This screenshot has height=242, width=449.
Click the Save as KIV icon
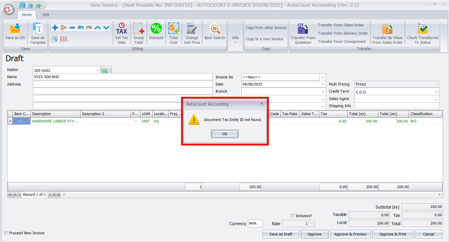click(x=15, y=29)
